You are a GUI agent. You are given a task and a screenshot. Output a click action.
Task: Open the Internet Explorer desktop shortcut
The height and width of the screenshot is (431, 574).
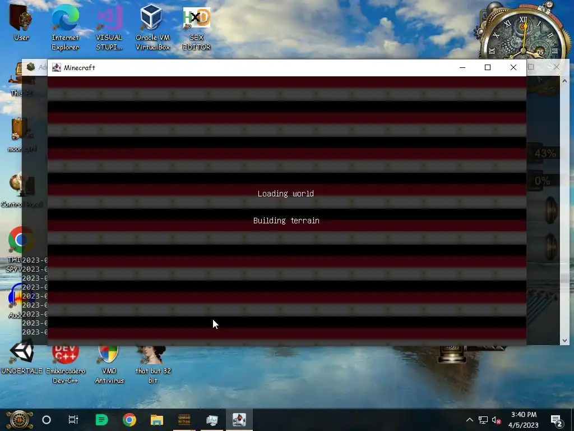coord(65,27)
